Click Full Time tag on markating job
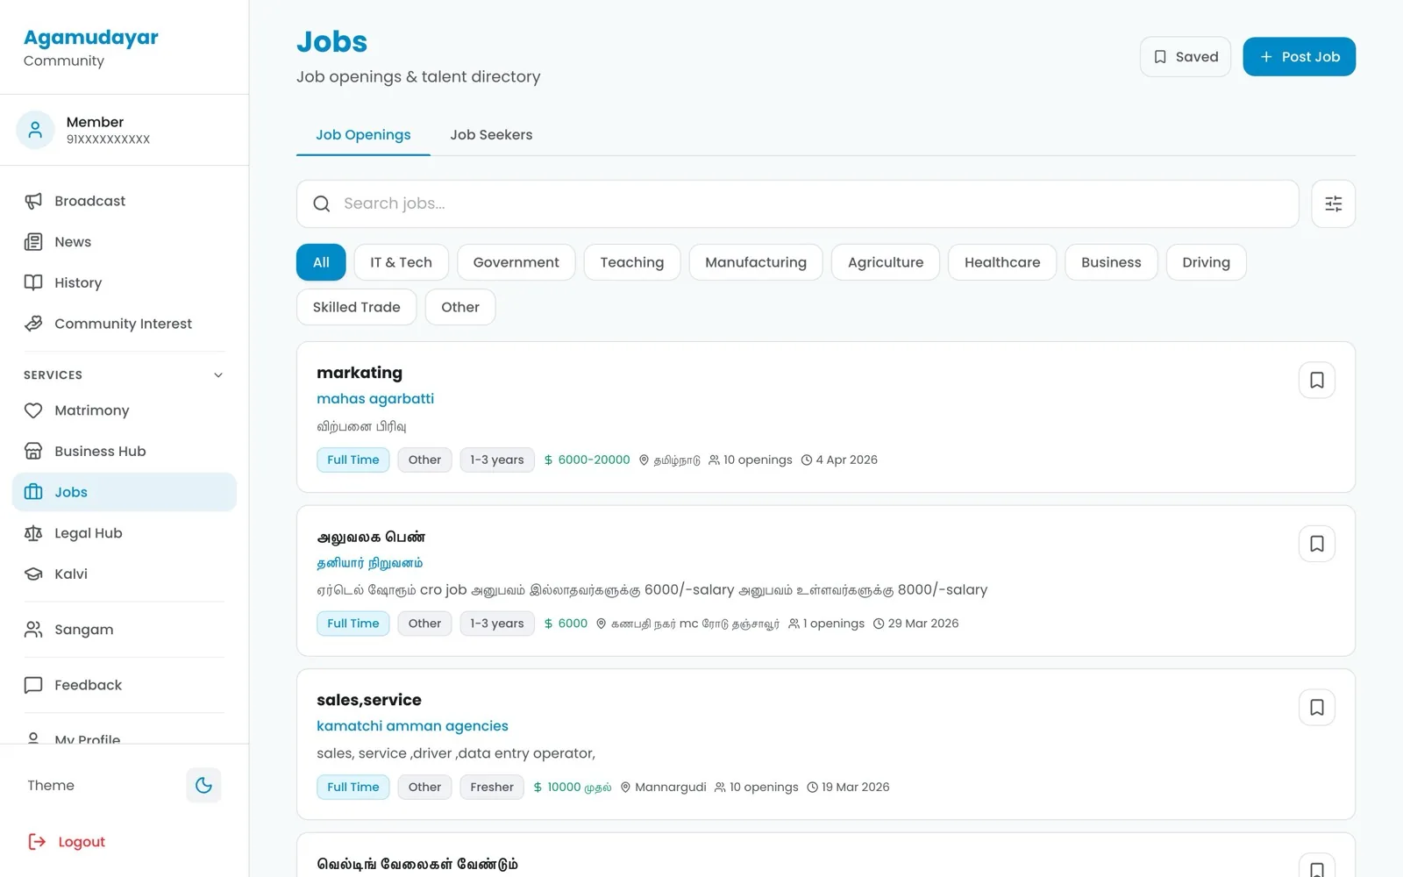 [x=353, y=460]
